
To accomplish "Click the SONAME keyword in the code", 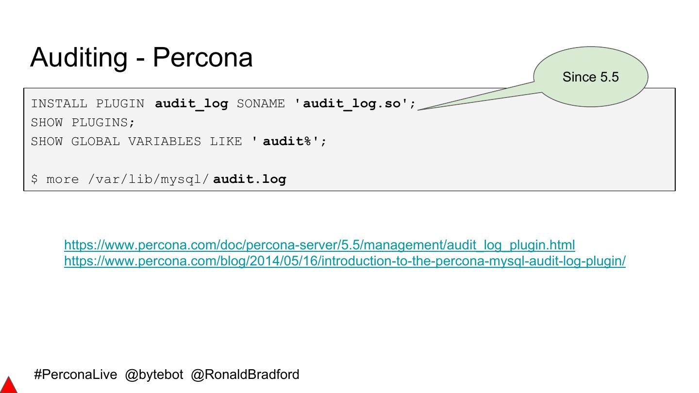I will 261,104.
